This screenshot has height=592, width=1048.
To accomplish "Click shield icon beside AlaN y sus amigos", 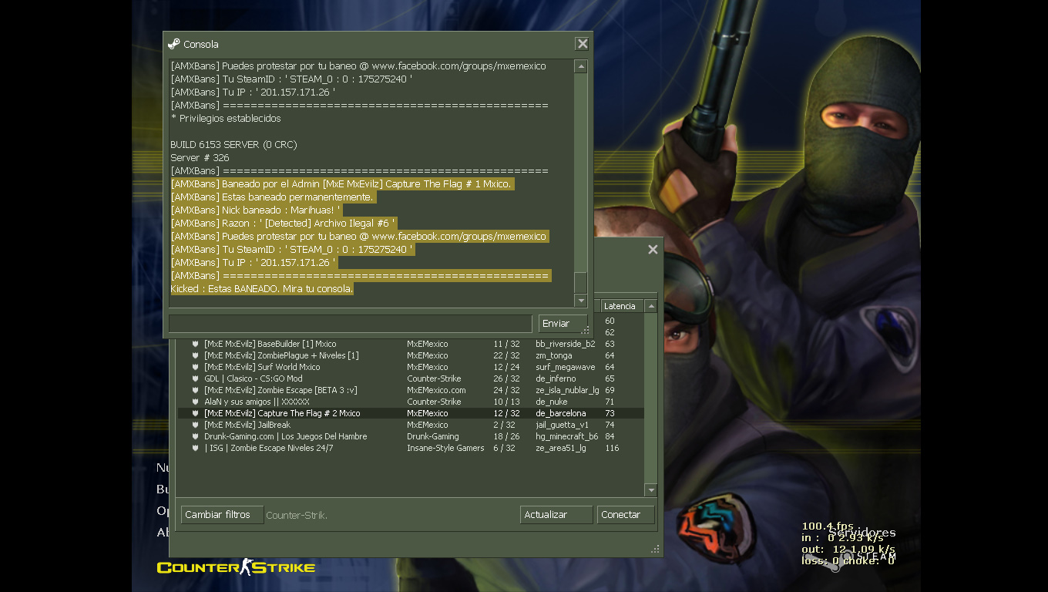I will [196, 402].
